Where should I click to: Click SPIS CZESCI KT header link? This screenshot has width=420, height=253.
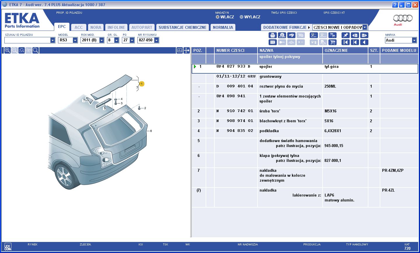pos(334,13)
